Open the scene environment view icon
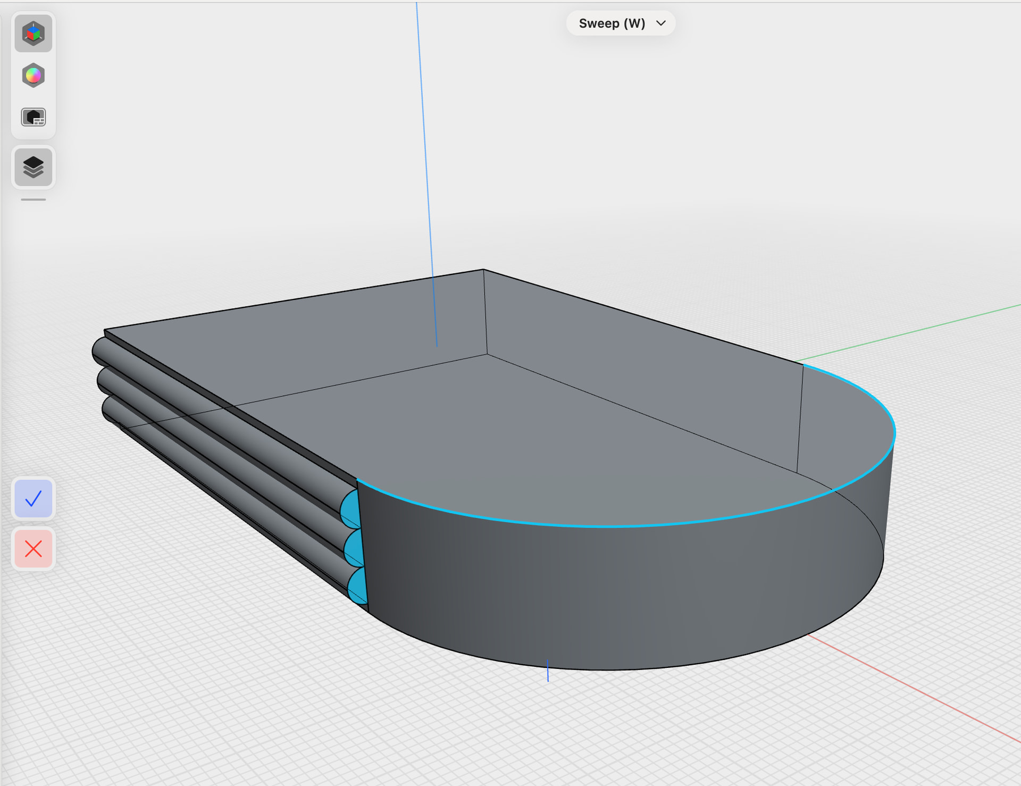The height and width of the screenshot is (786, 1021). pos(33,117)
